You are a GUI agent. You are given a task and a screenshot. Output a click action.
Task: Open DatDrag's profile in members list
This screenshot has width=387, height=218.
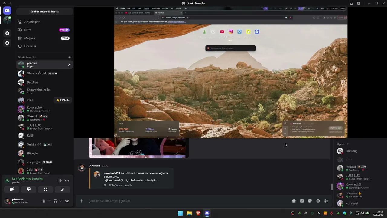[360, 151]
